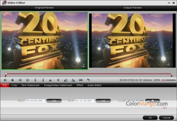
Task: Rotate video counterclockwise icon
Action: 65,80
